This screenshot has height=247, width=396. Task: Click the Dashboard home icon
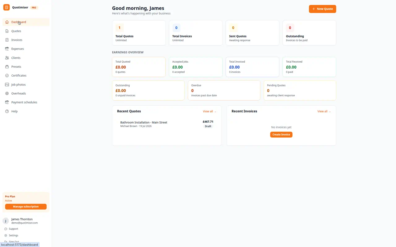pyautogui.click(x=7, y=22)
